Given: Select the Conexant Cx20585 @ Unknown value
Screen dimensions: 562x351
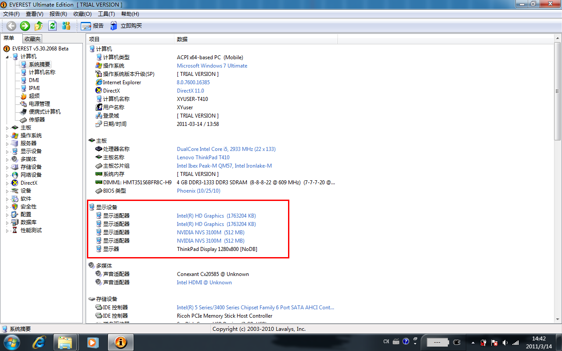Looking at the screenshot, I should pyautogui.click(x=213, y=274).
